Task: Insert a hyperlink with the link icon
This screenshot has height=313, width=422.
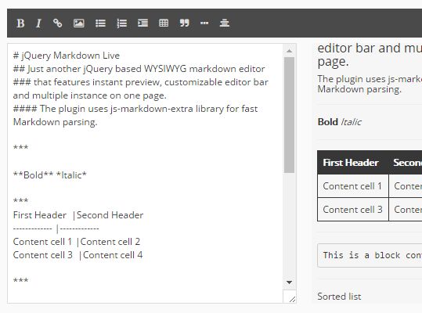Action: pyautogui.click(x=57, y=23)
